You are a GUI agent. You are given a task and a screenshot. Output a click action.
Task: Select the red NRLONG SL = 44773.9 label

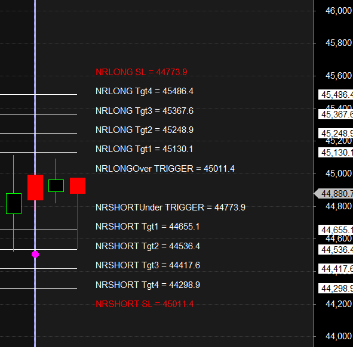point(142,72)
